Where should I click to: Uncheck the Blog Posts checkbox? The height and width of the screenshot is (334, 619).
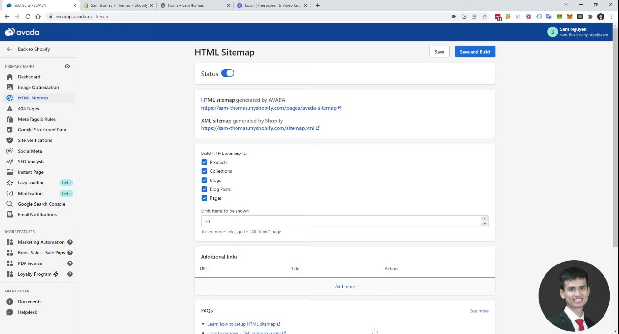[x=205, y=189]
